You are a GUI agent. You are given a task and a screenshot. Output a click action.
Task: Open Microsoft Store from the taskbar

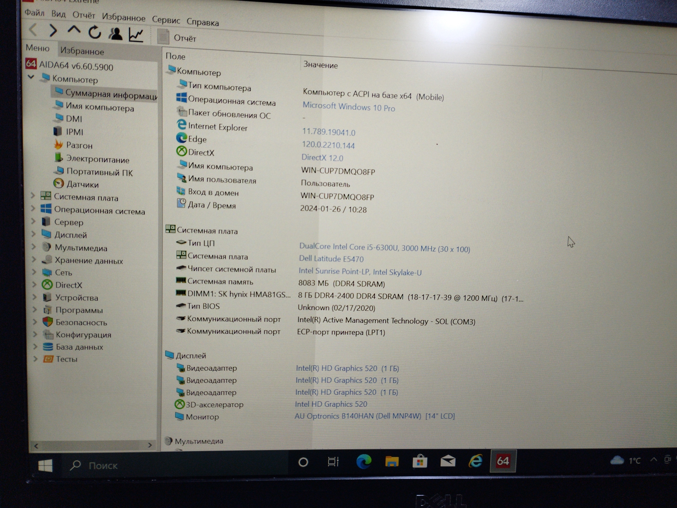pos(420,461)
